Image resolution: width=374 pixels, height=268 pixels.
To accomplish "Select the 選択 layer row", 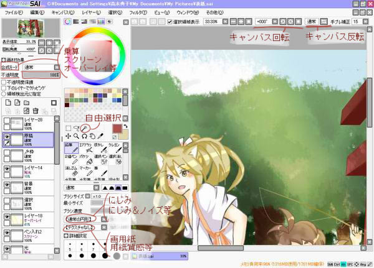I will tap(28, 204).
